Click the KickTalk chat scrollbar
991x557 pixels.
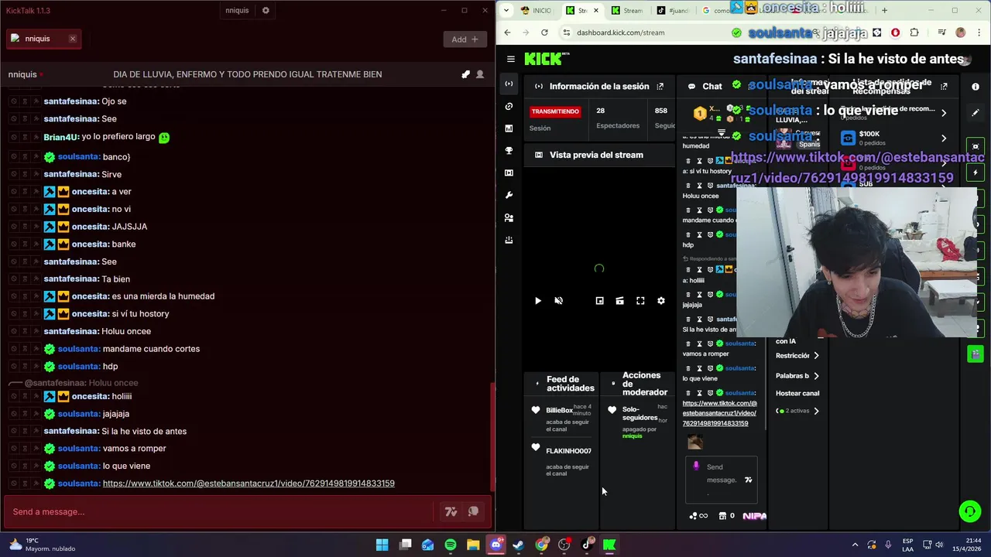pyautogui.click(x=492, y=437)
